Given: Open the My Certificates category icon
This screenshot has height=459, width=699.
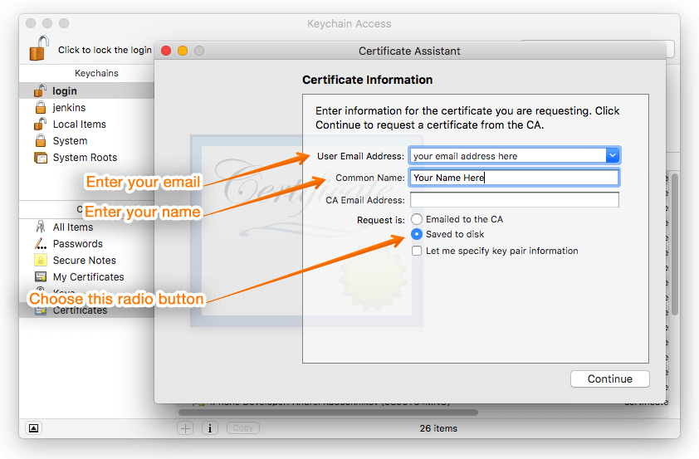Looking at the screenshot, I should coord(40,277).
